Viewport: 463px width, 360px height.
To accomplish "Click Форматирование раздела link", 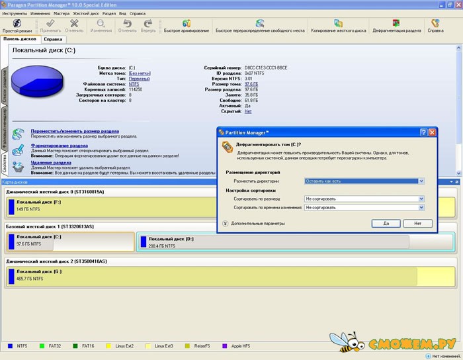I will click(60, 146).
